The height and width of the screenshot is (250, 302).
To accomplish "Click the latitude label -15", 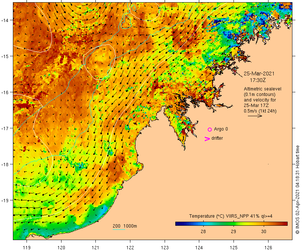I will 5,56.
